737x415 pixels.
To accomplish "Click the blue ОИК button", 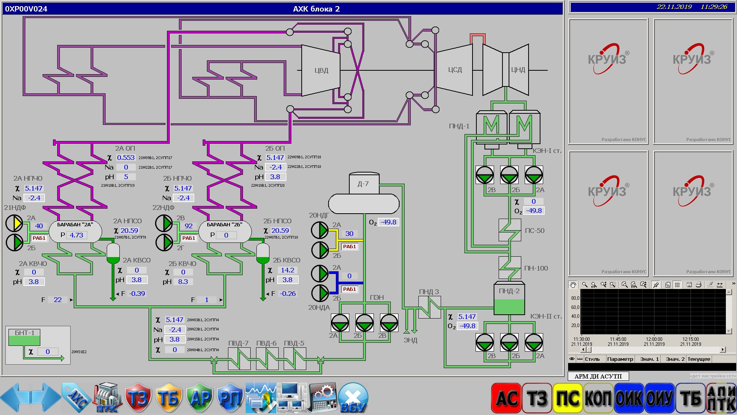I will tap(629, 398).
